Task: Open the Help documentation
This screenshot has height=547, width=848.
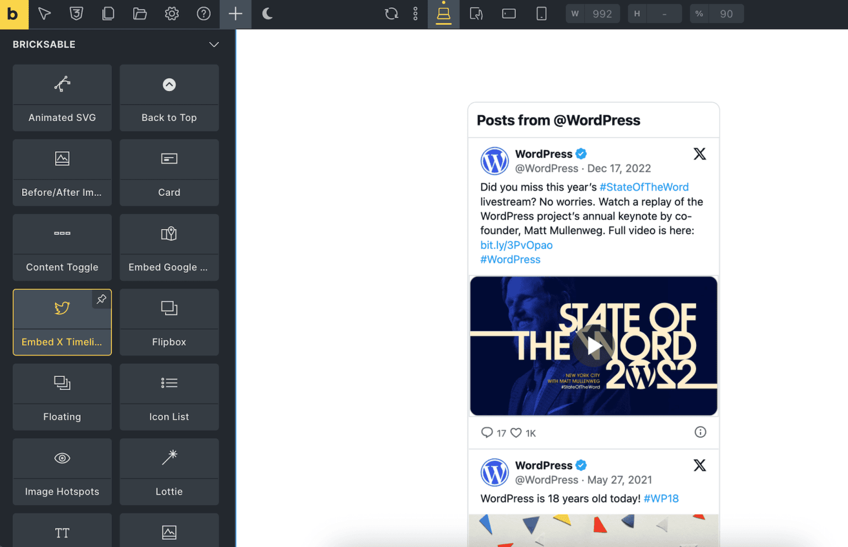Action: (x=203, y=14)
